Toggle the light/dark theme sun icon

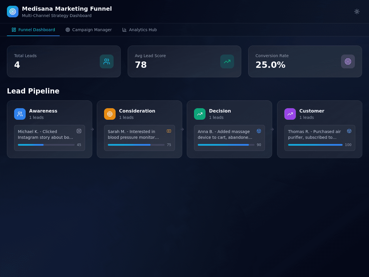pos(357,12)
